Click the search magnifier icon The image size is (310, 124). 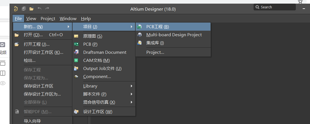coord(257,7)
